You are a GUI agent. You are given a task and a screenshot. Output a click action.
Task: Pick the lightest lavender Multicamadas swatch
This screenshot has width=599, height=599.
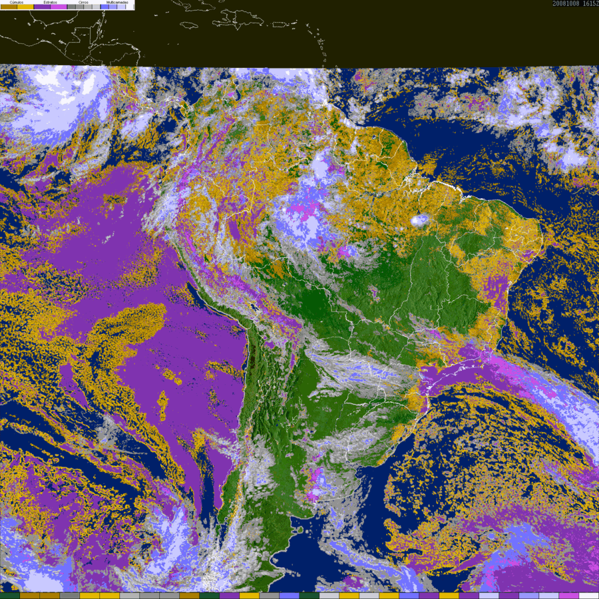tap(121, 7)
